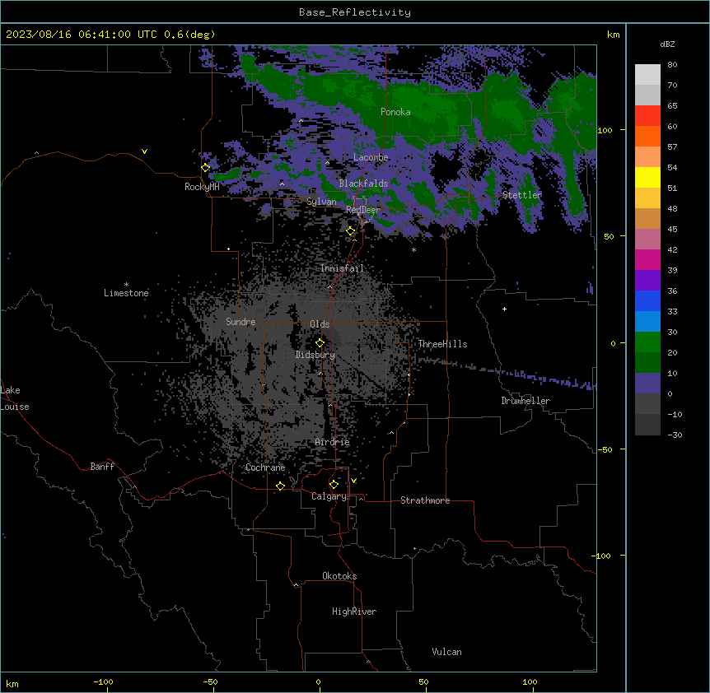
Task: Click the asterisk marker east of RedDeer
Action: pos(413,250)
